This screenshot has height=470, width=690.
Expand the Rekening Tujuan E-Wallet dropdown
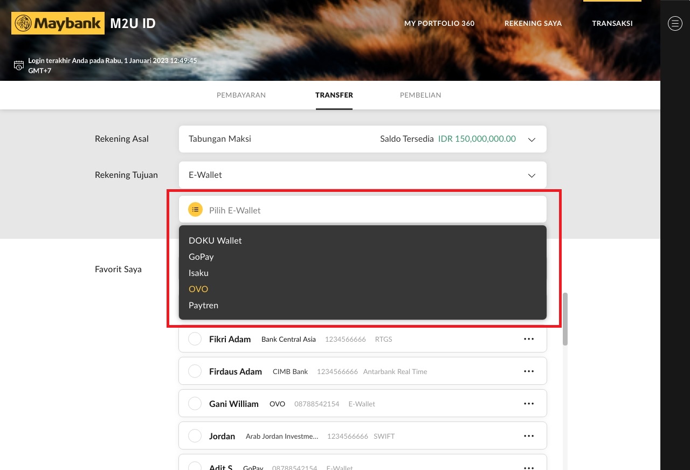click(x=532, y=176)
